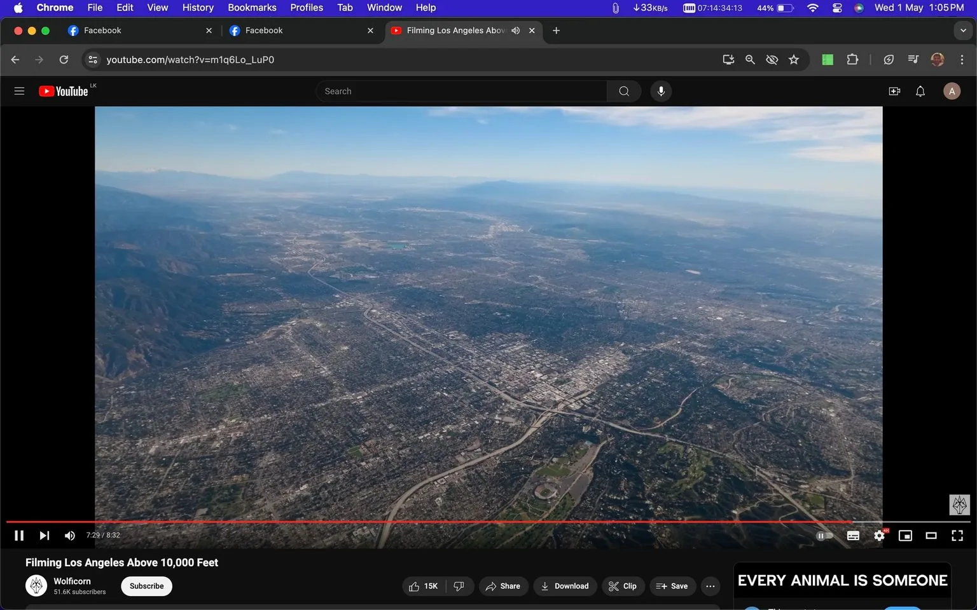Open Chrome's three-dot menu

point(962,59)
